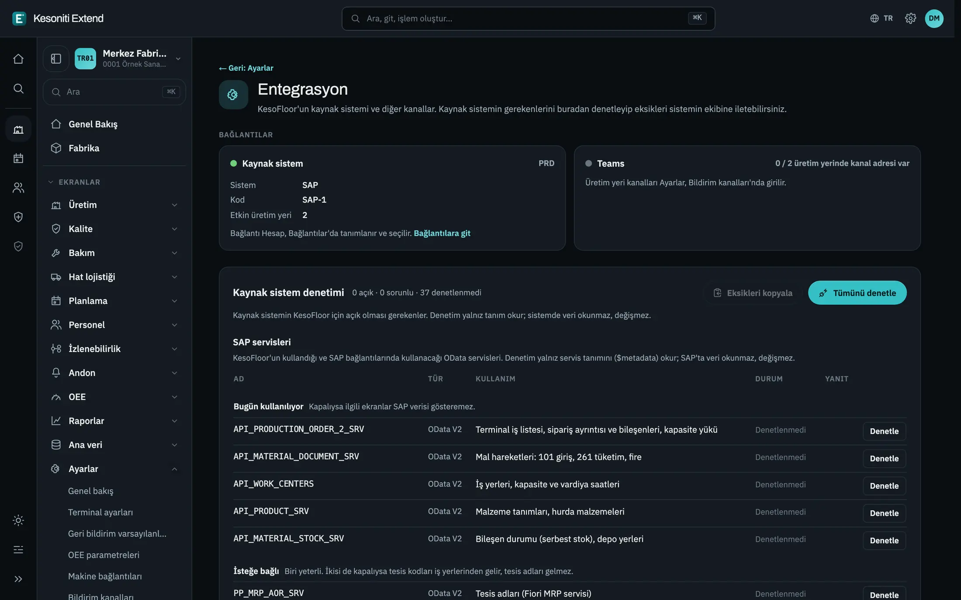The width and height of the screenshot is (961, 600).
Task: Open Genel Bakış in sidebar
Action: [114, 124]
